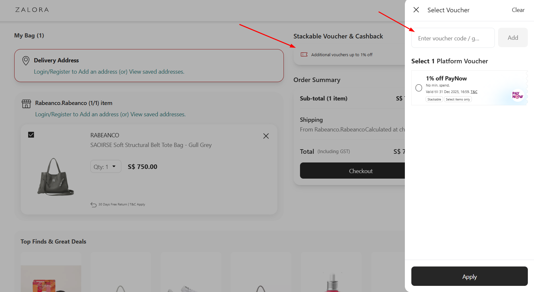The width and height of the screenshot is (534, 292).
Task: Click the voucher code input field
Action: click(x=453, y=38)
